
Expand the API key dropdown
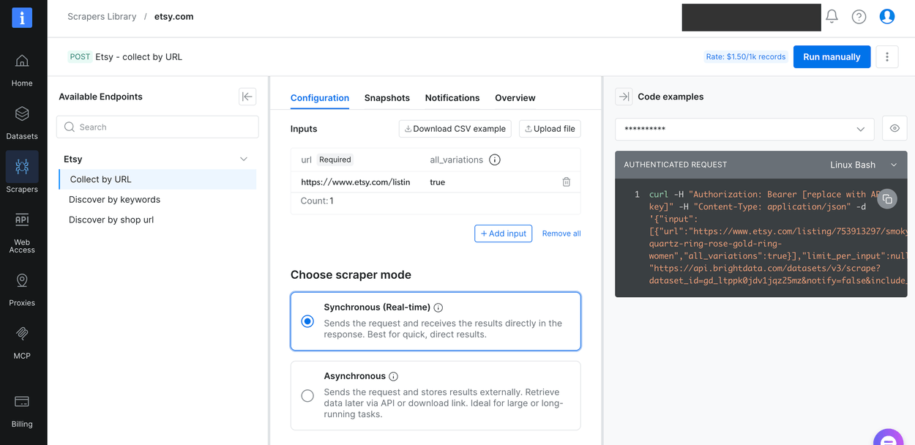coord(744,129)
